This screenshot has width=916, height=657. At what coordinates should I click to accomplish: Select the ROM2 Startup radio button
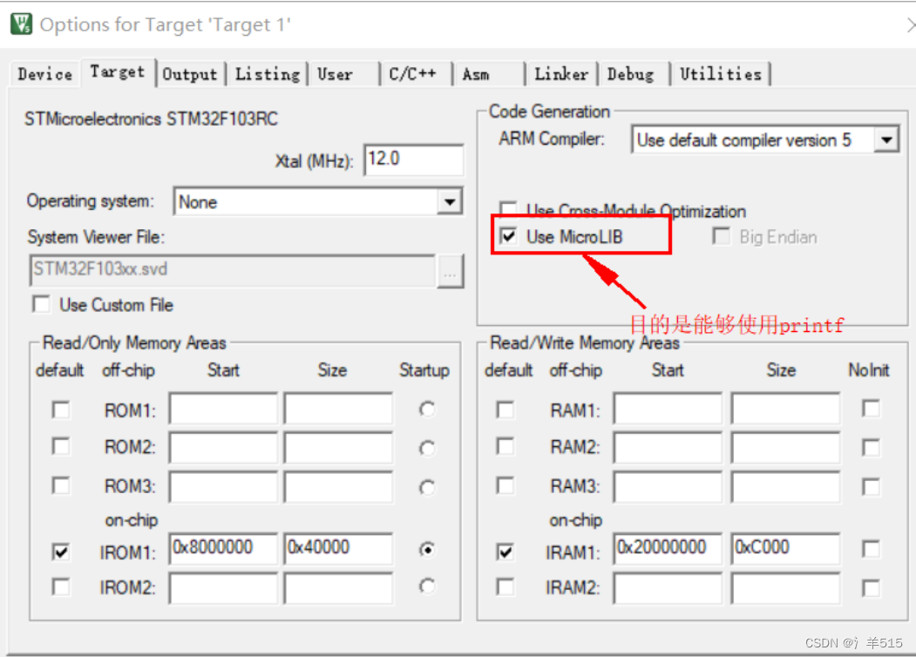[x=427, y=448]
